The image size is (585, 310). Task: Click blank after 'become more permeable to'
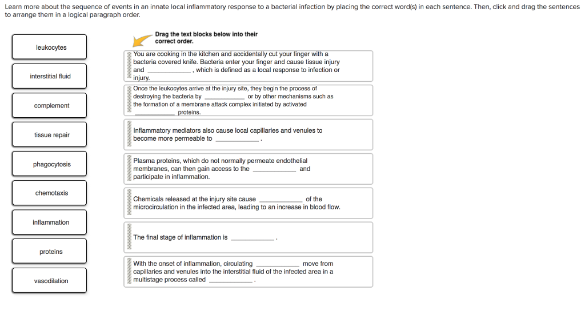237,139
